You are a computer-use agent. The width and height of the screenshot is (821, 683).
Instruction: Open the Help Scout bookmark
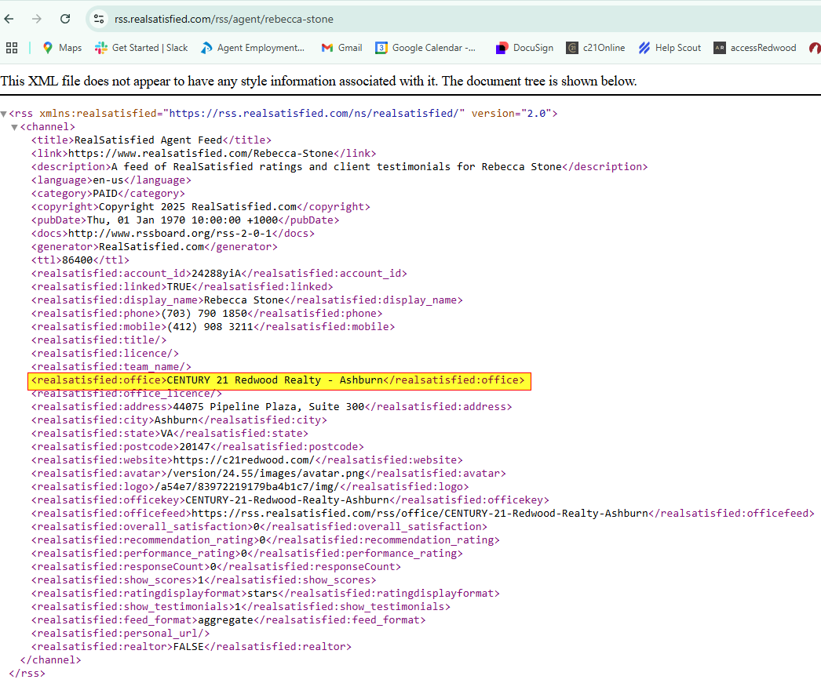670,48
